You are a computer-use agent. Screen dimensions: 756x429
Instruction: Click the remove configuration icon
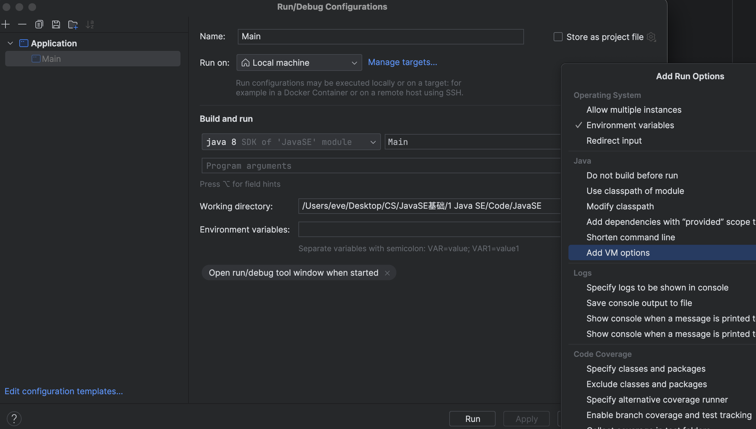pos(22,24)
